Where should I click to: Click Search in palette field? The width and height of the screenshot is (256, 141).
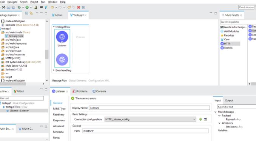(x=238, y=22)
